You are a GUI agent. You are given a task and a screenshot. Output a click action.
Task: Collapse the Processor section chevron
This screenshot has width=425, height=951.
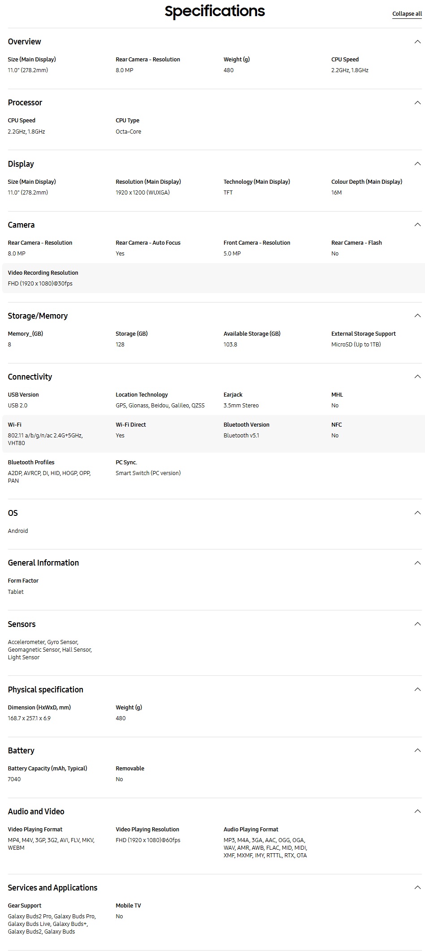pos(417,103)
